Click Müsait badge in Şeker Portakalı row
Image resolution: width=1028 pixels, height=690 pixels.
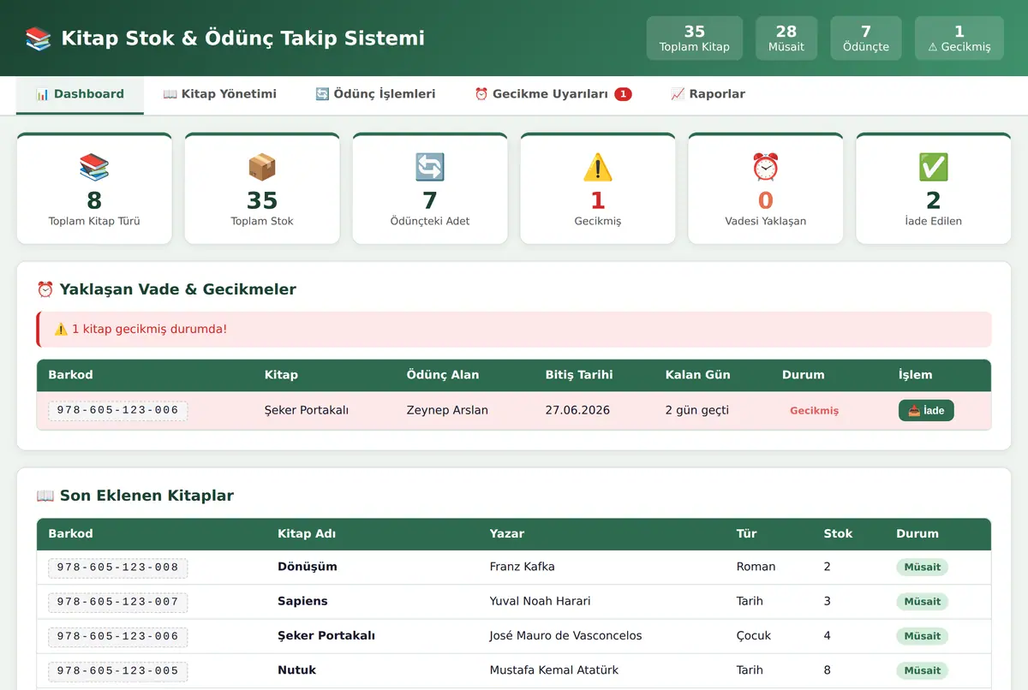[x=922, y=636]
